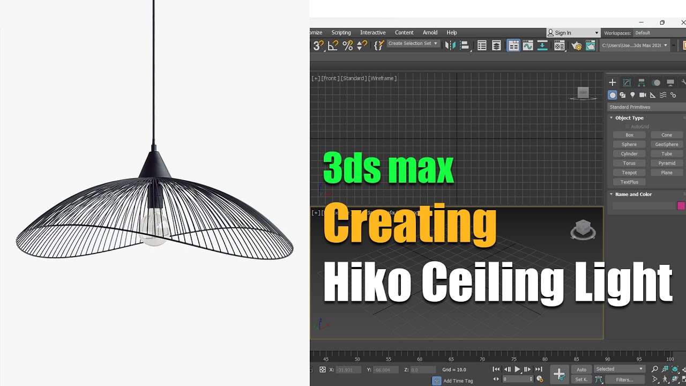Open the Workspaces Default dropdown

pos(659,33)
